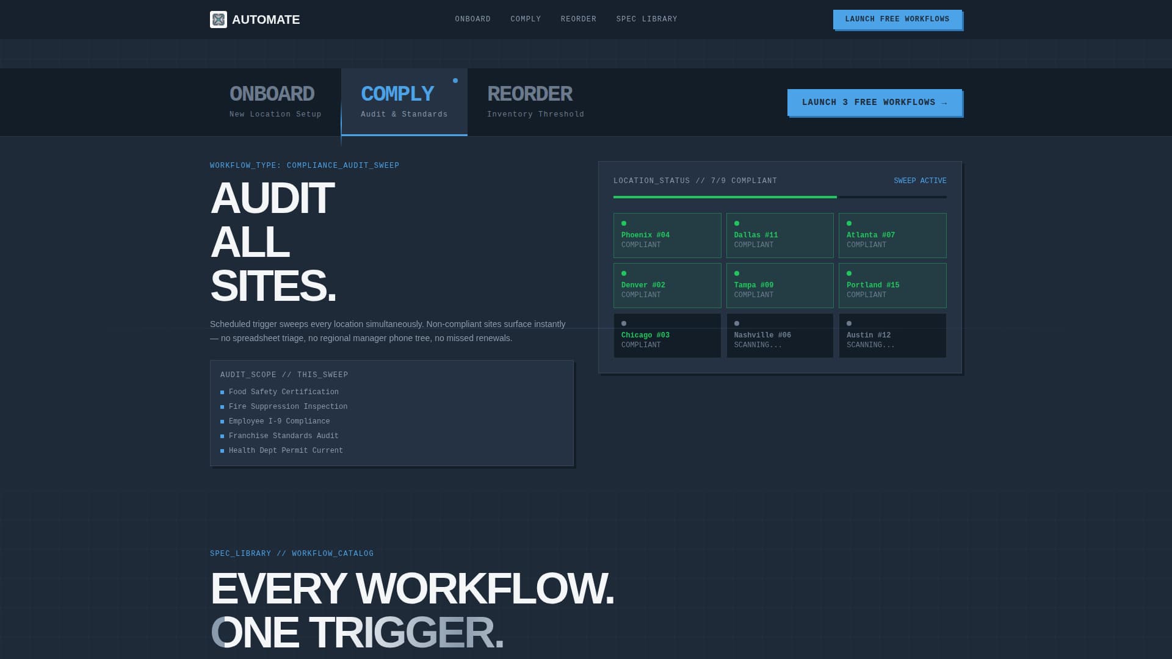Switch to the REORDER Inventory Threshold tab
The image size is (1172, 659).
click(x=530, y=101)
